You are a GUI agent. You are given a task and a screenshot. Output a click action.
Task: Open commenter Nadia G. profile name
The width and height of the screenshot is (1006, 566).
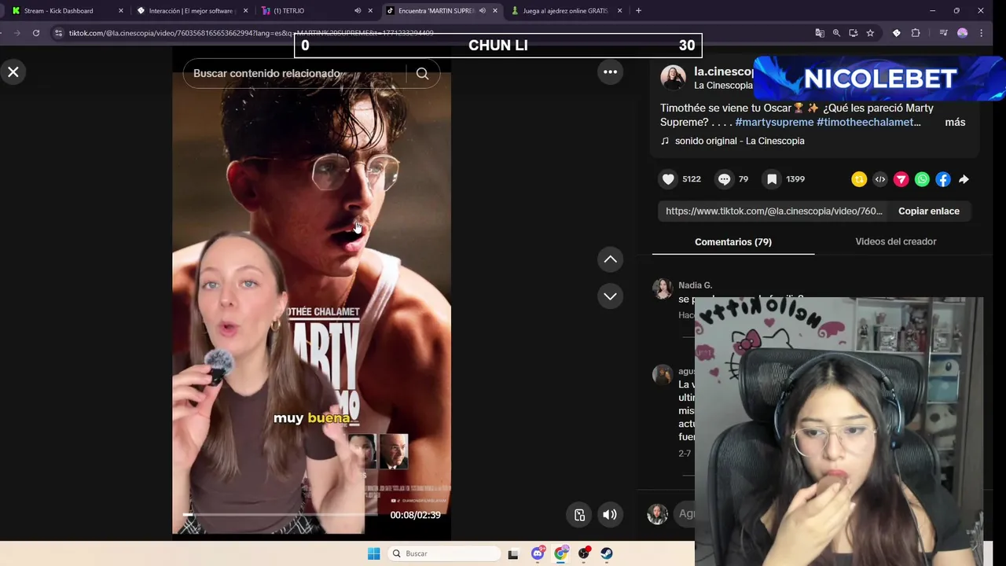(695, 285)
